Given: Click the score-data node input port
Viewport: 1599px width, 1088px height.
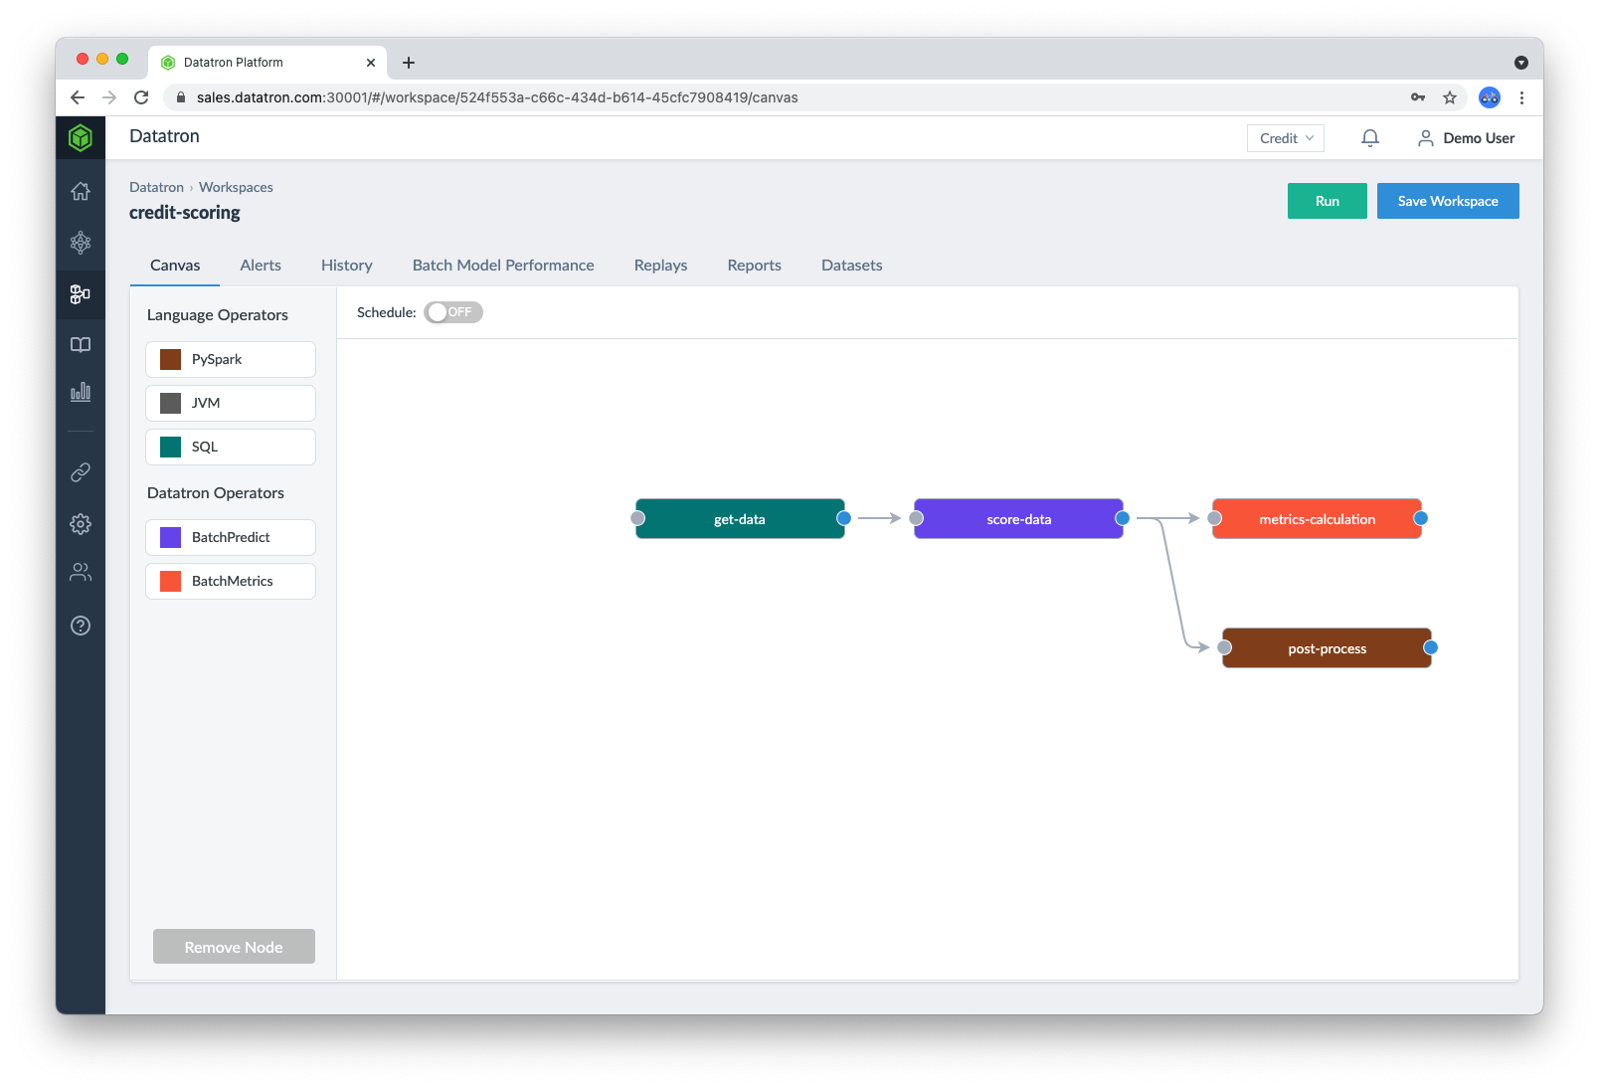Looking at the screenshot, I should 917,518.
